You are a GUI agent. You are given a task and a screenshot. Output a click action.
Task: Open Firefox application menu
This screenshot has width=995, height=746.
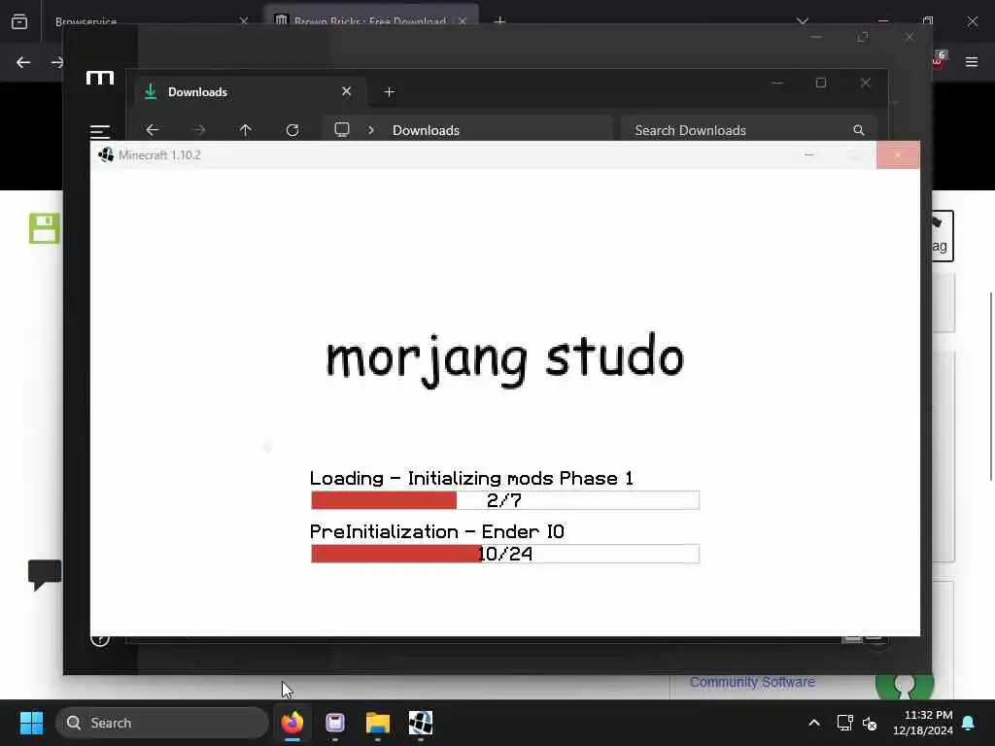click(972, 62)
